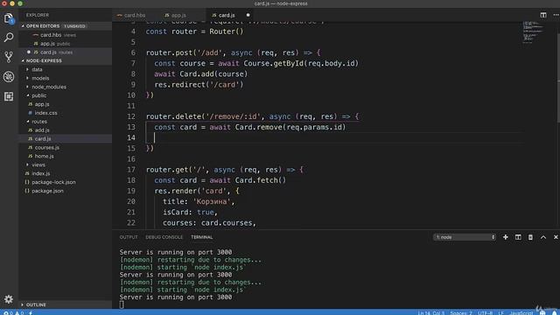
Task: Click 'Card.remove' on line 13
Action: [259, 127]
